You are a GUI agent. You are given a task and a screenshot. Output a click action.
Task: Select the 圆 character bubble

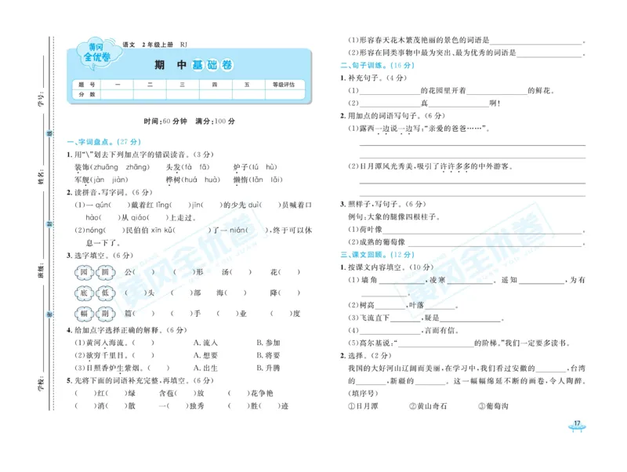point(106,272)
